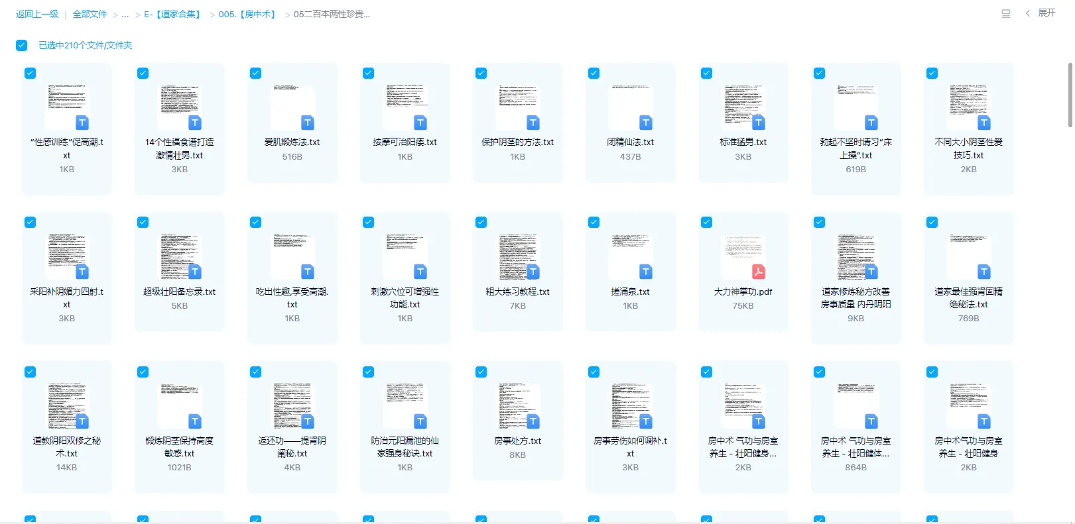1075x524 pixels.
Task: Uncheck the 大力神掌功.pdf checkbox
Action: [x=706, y=223]
